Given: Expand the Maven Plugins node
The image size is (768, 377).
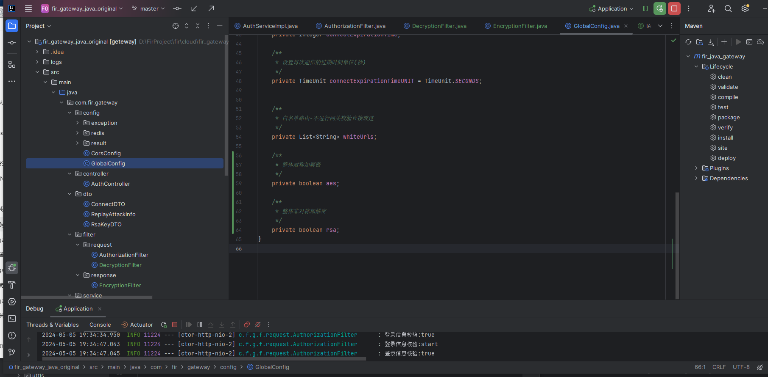Looking at the screenshot, I should [696, 168].
